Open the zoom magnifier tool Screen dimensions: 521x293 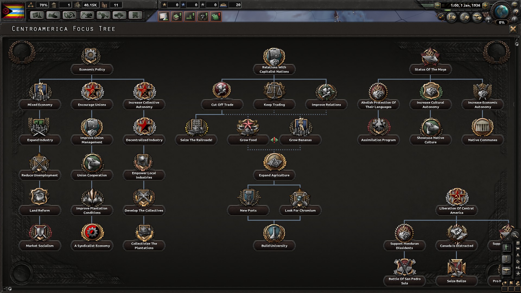coord(514,235)
